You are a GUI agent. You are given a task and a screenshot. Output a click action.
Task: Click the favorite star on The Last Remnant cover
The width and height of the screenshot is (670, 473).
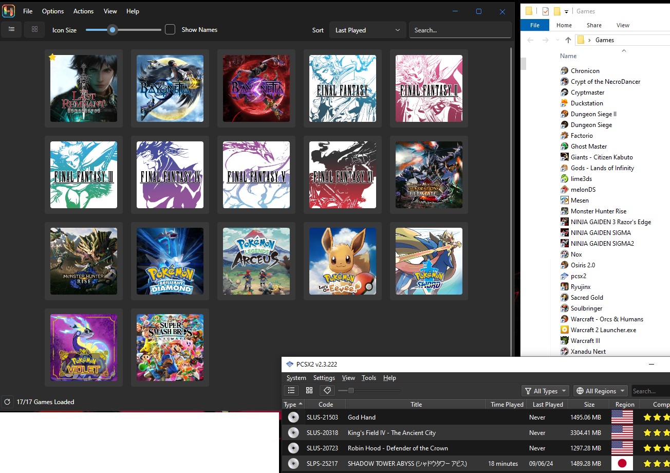point(52,57)
